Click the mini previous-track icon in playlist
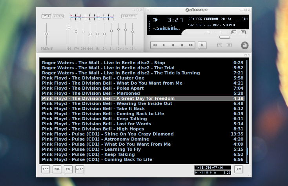The width and height of the screenshot is (288, 186). [196, 172]
